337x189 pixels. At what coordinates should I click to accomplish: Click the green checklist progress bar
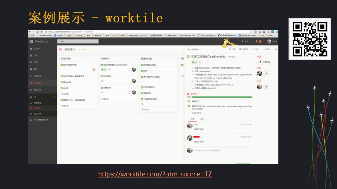[221, 97]
